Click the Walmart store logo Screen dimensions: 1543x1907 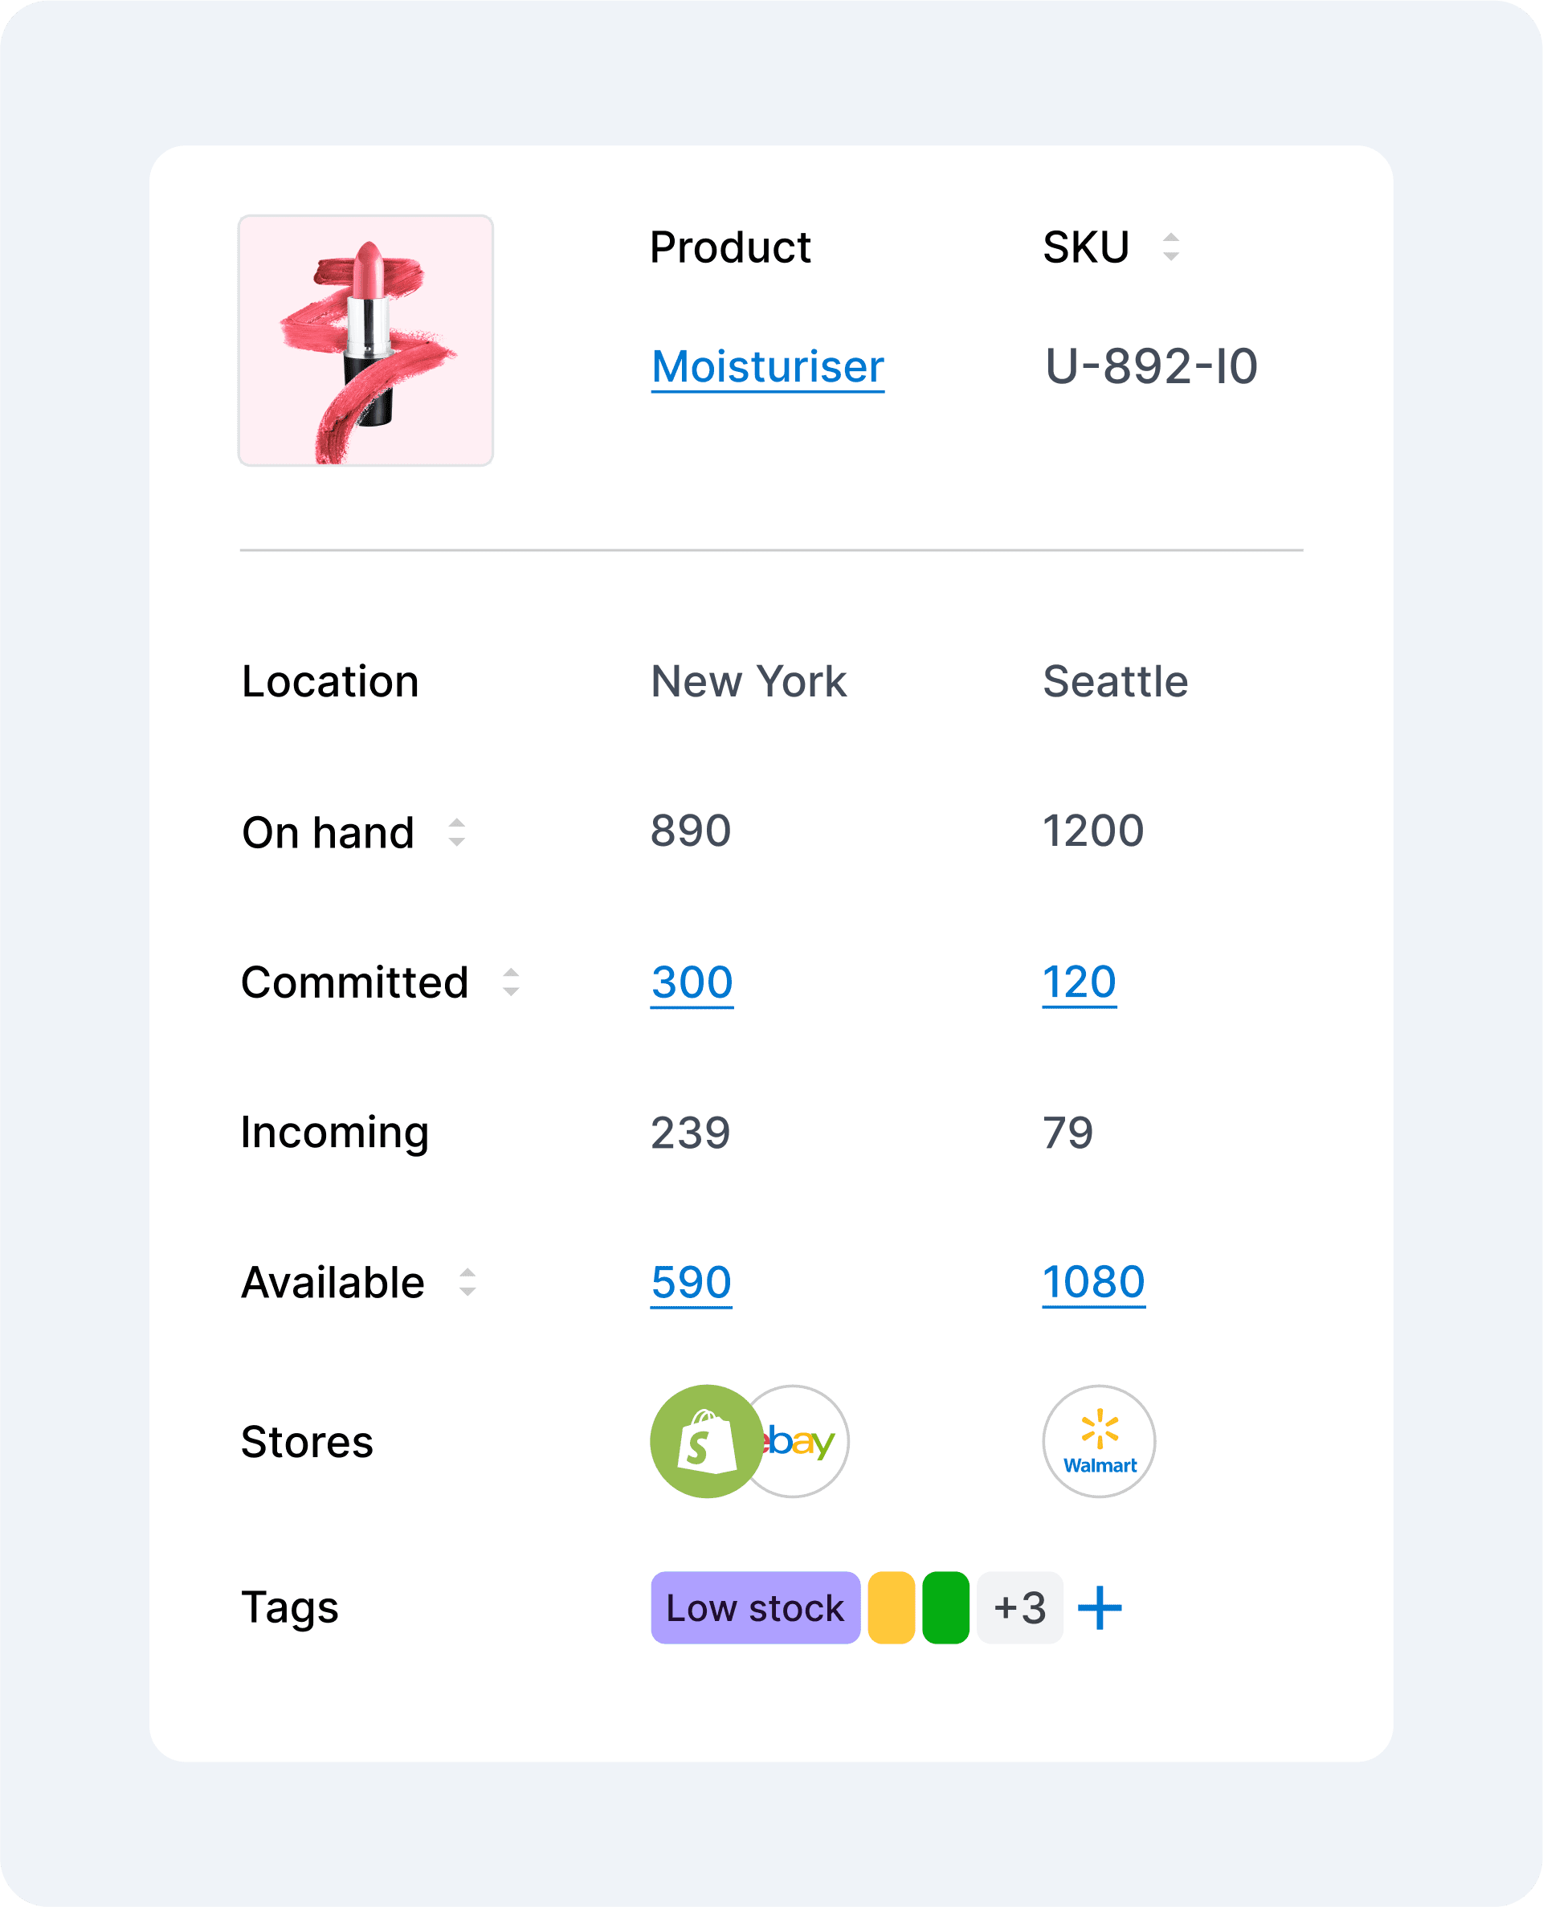click(x=1099, y=1440)
